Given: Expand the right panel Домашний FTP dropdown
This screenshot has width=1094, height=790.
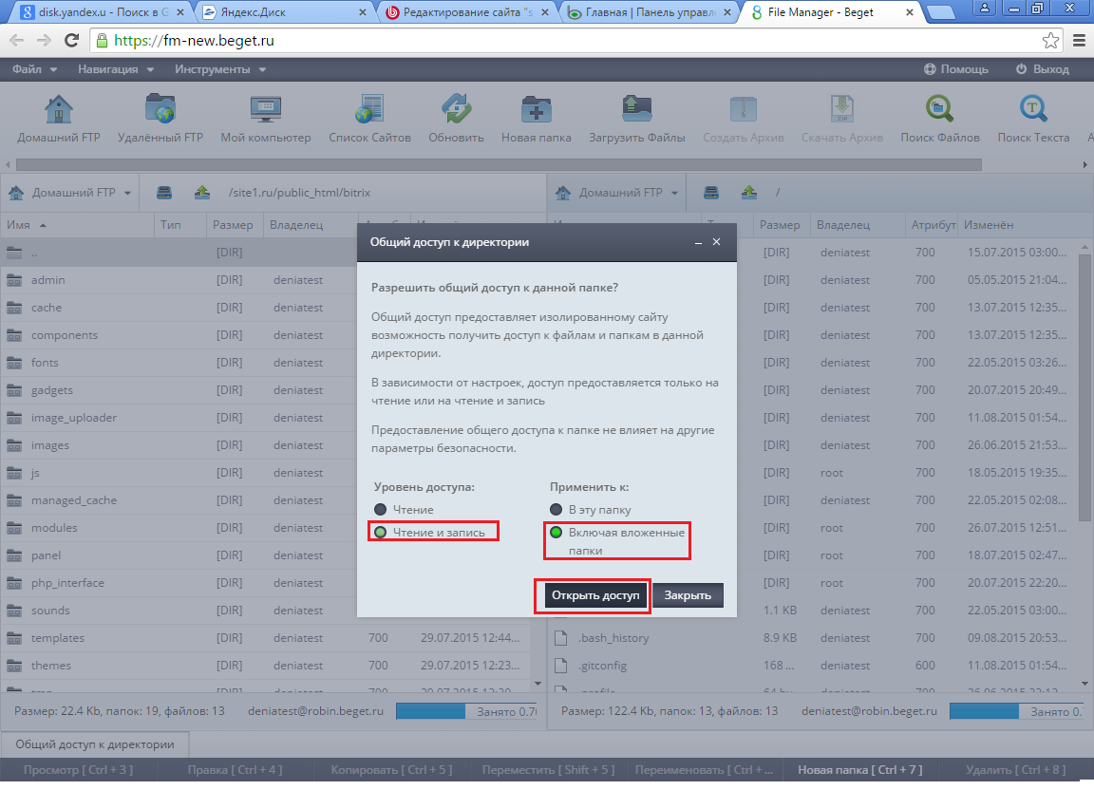Looking at the screenshot, I should 616,193.
